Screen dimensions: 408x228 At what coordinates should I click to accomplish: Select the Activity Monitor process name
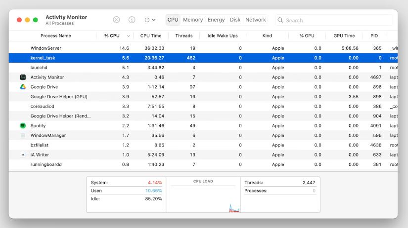47,77
